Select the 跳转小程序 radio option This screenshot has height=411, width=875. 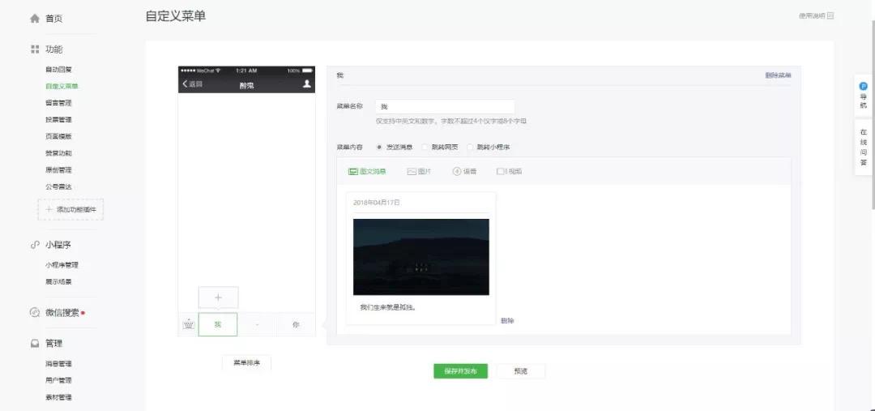coord(470,148)
